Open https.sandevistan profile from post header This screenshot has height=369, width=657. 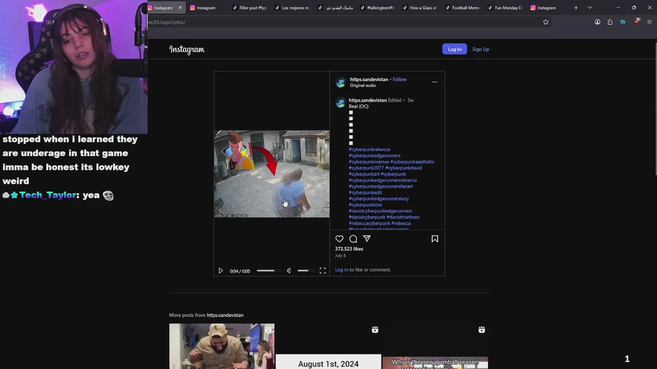click(x=369, y=79)
